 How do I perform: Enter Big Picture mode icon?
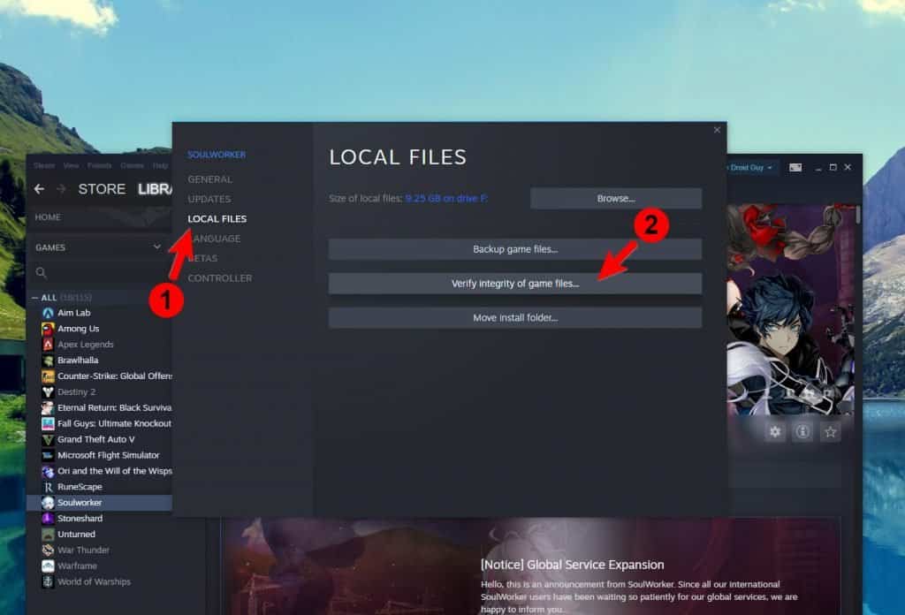795,167
